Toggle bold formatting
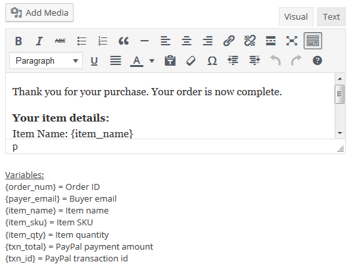355x268 pixels. pyautogui.click(x=18, y=41)
